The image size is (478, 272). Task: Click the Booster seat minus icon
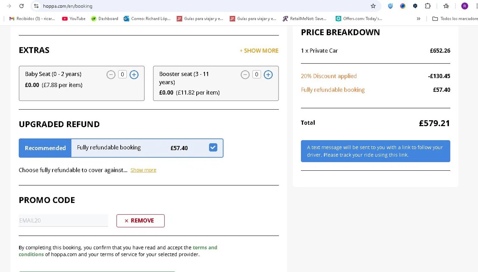[x=245, y=75]
